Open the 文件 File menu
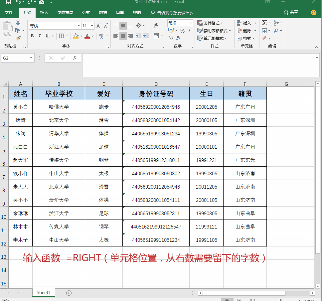The height and width of the screenshot is (301, 322). [x=9, y=13]
